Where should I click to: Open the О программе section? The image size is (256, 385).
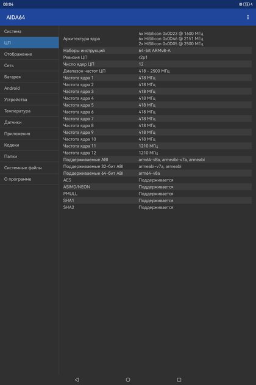pyautogui.click(x=29, y=179)
